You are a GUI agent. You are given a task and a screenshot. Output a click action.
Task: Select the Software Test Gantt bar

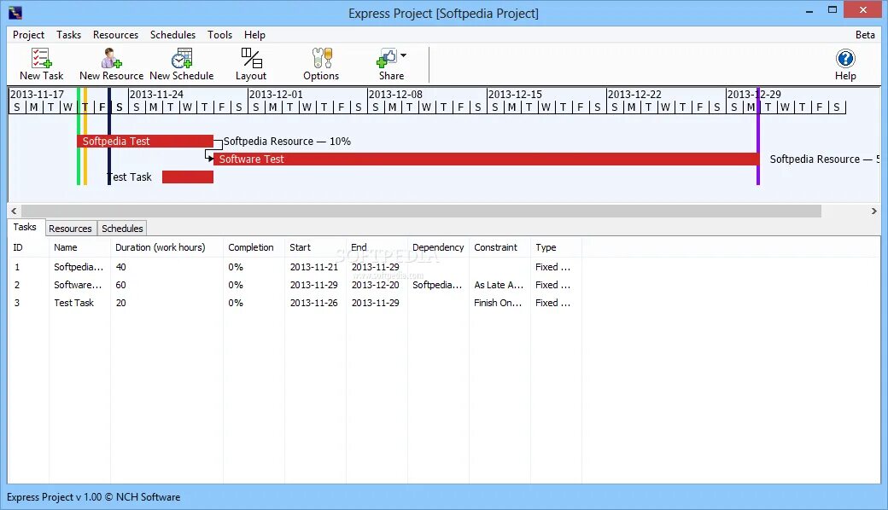pos(486,159)
